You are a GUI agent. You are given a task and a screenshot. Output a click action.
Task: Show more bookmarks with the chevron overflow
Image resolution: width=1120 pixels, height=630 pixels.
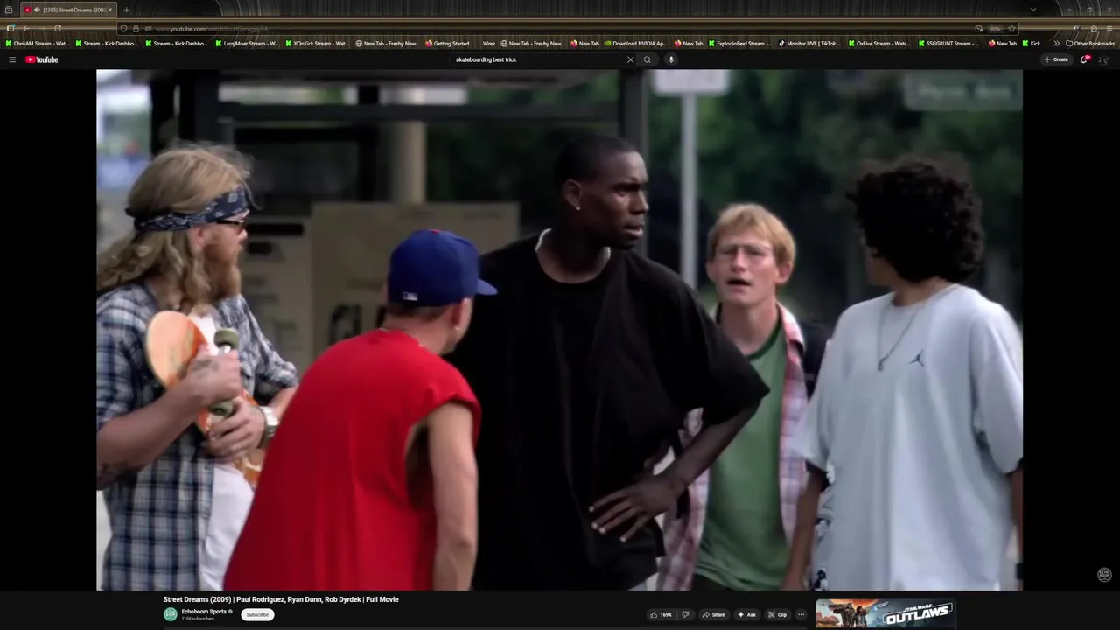pos(1056,43)
